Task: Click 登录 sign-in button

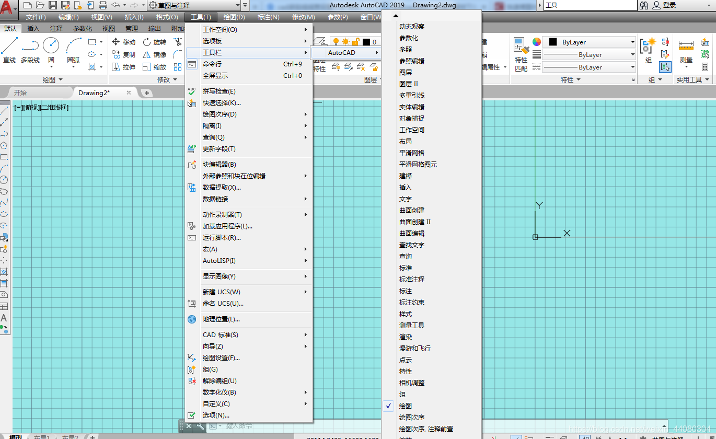Action: tap(664, 5)
